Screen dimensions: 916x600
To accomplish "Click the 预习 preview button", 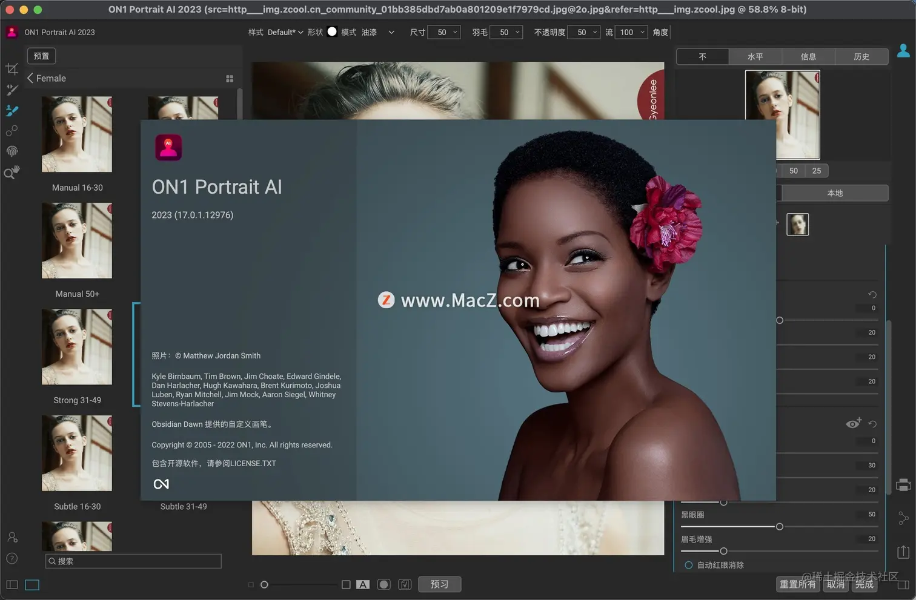I will (439, 584).
